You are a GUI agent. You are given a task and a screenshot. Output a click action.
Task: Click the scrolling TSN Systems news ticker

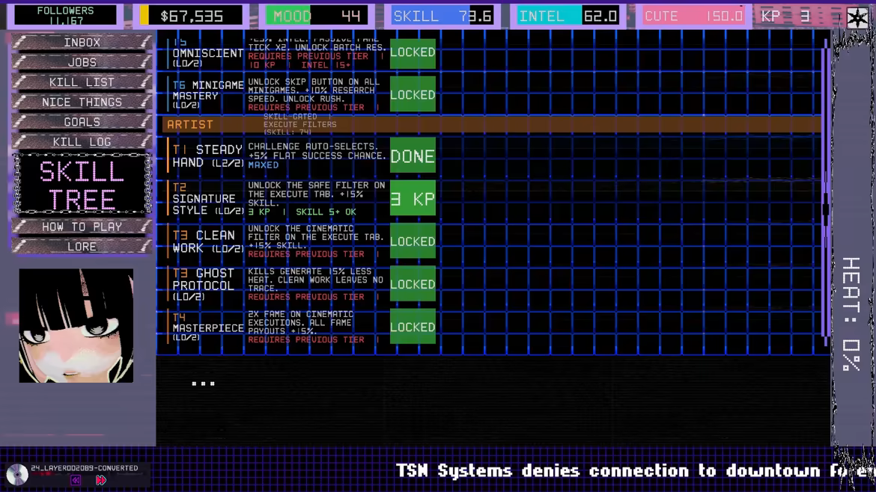pos(635,471)
